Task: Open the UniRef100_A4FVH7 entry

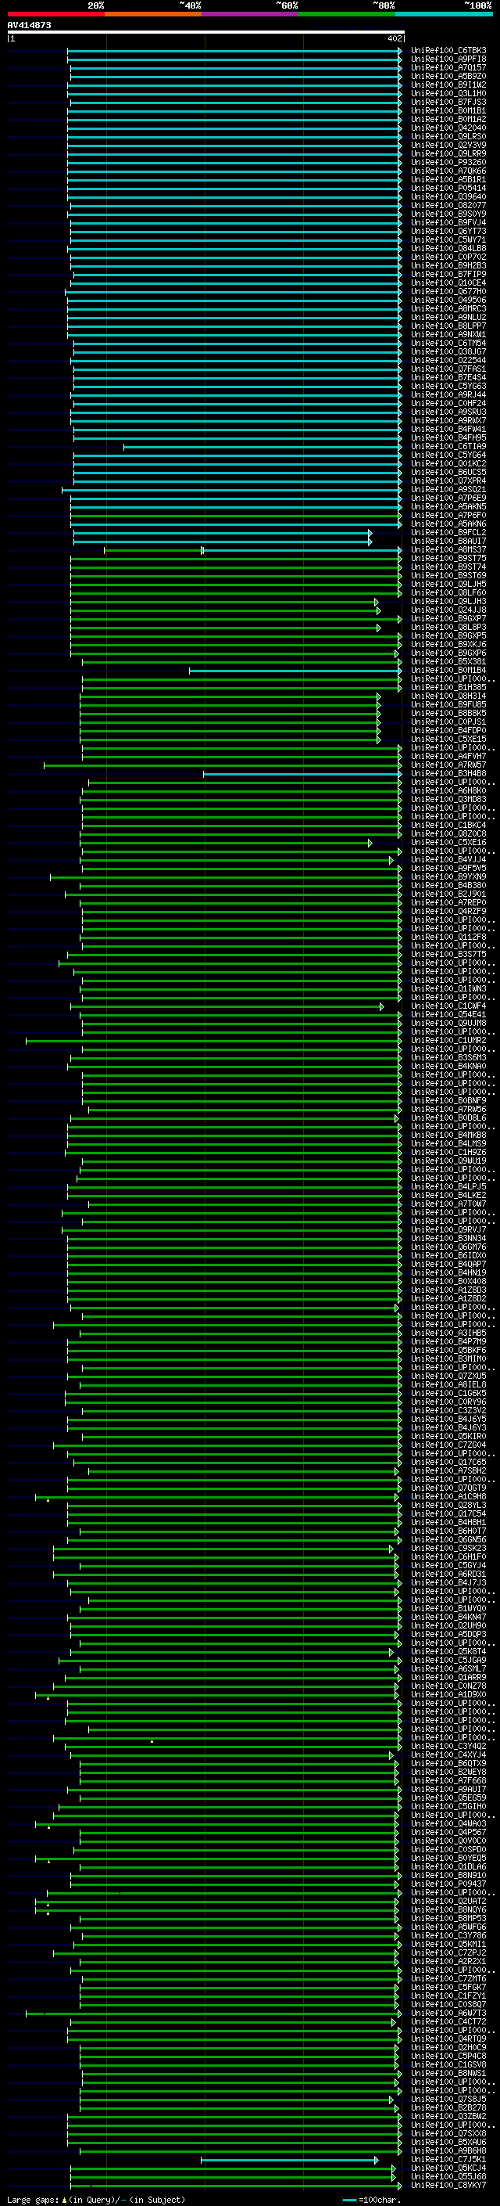Action: [x=448, y=756]
